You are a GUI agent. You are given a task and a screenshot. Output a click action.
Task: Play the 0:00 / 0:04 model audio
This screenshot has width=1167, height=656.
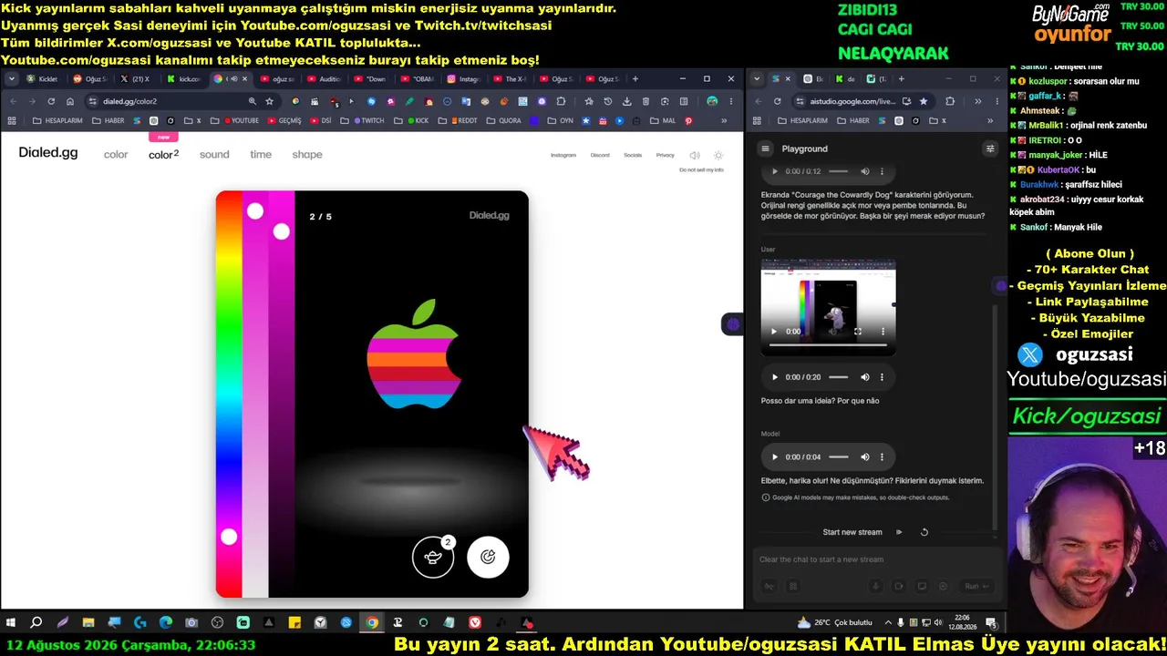point(775,457)
